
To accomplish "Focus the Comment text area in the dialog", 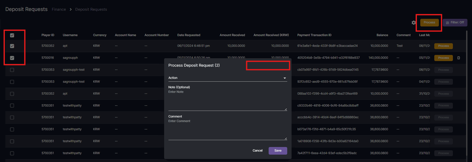I will pos(228,129).
